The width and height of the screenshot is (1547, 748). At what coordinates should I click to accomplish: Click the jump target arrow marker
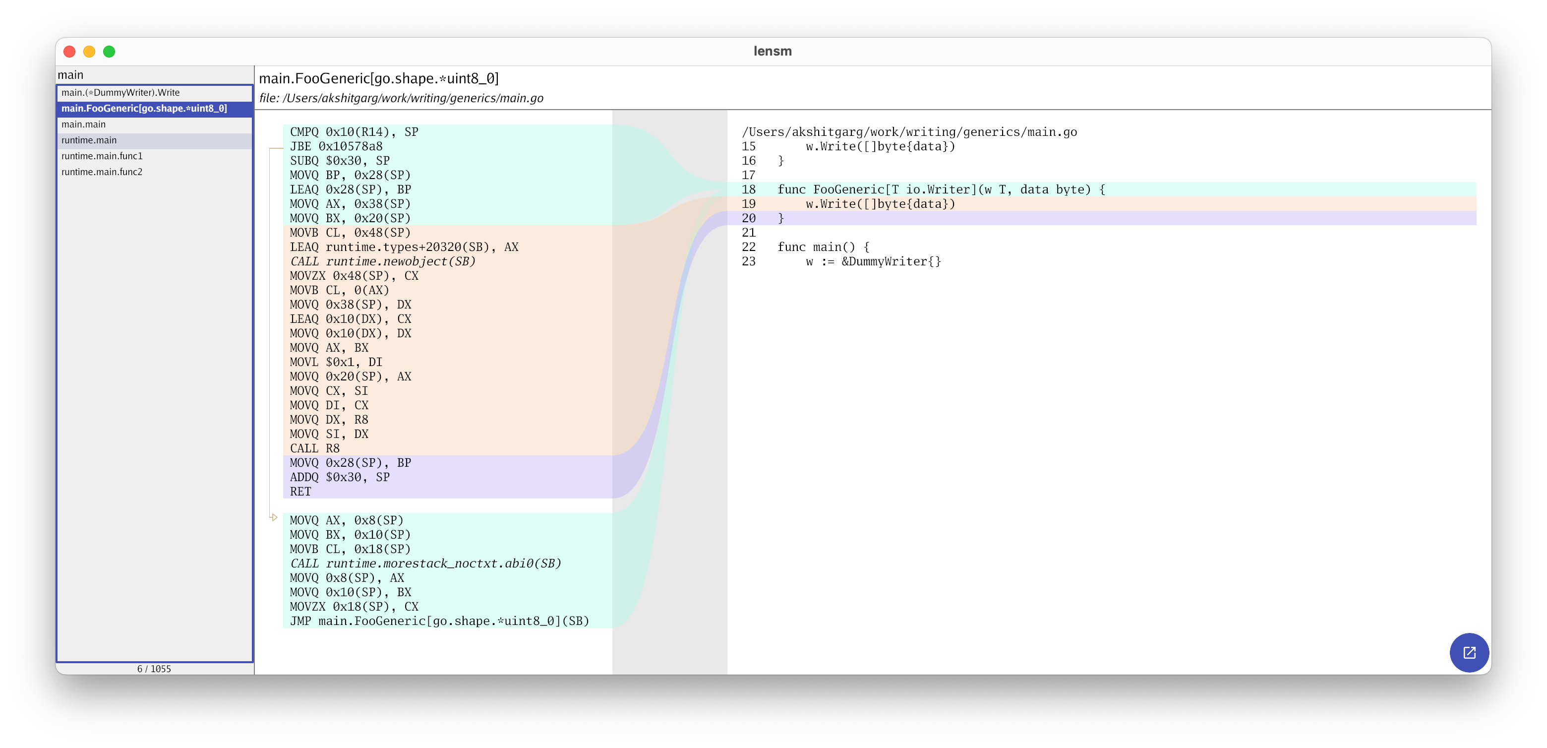click(x=274, y=517)
